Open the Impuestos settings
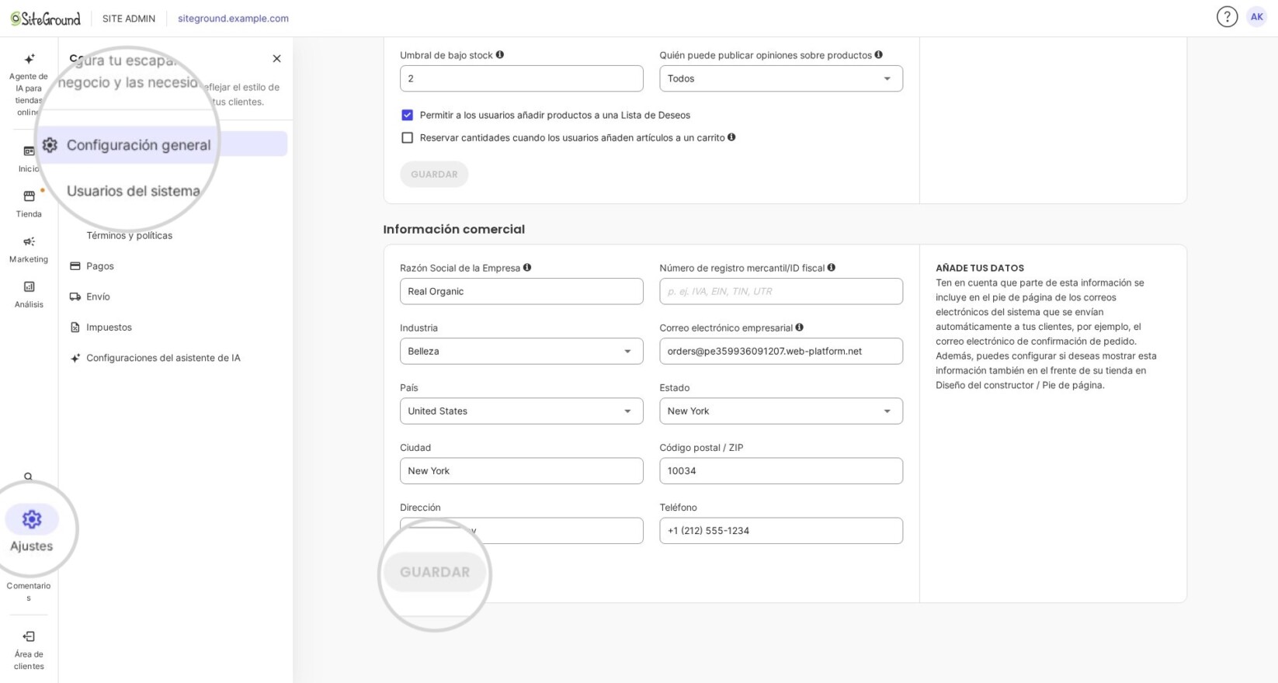This screenshot has width=1278, height=683. pos(101,328)
